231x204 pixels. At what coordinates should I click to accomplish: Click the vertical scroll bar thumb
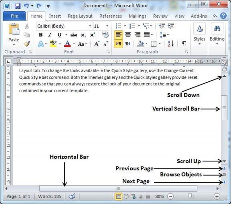click(x=224, y=108)
